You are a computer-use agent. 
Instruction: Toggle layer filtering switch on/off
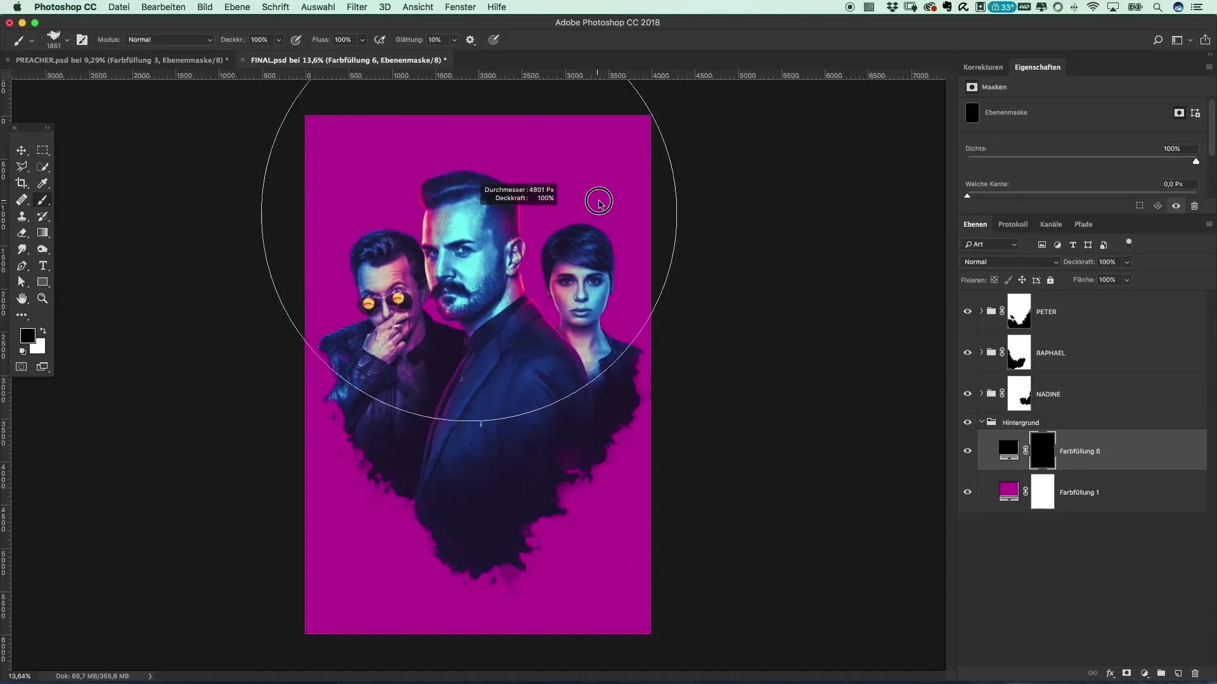tap(1128, 243)
